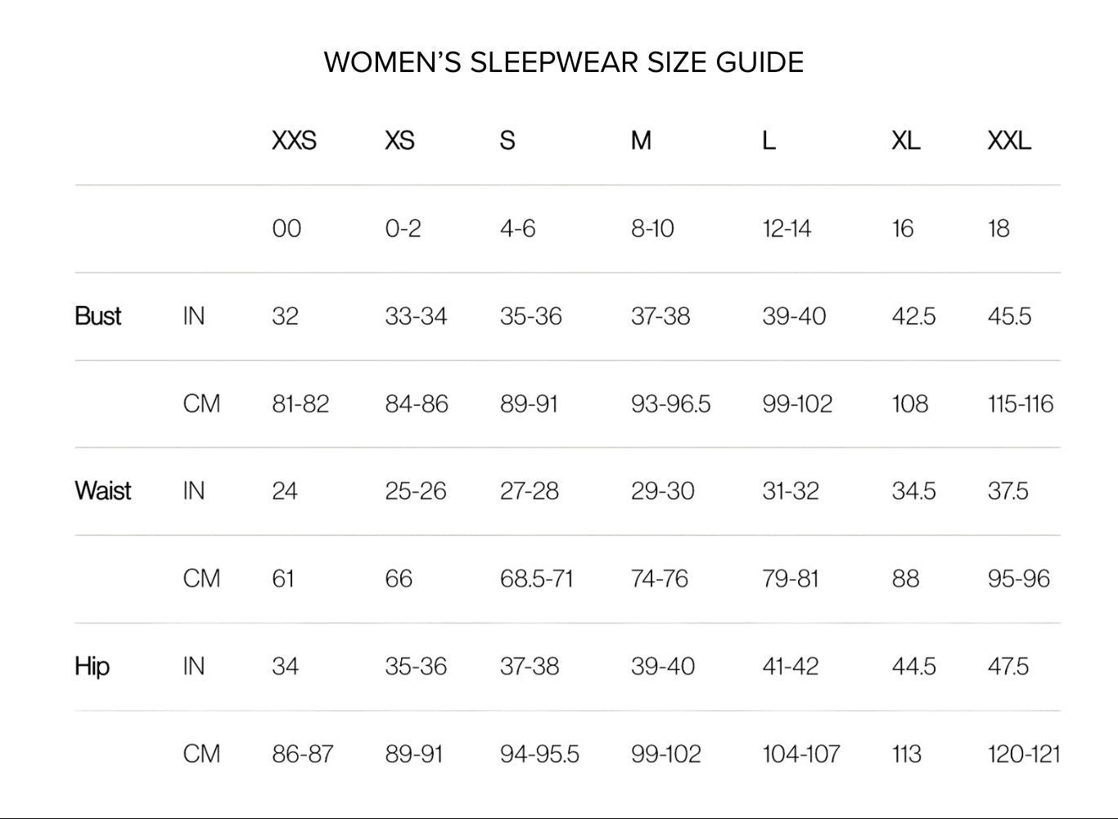Click the XL size column header

point(905,141)
